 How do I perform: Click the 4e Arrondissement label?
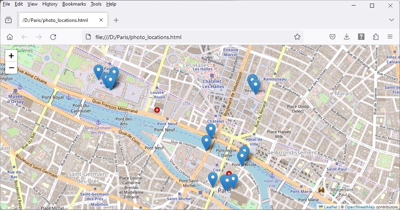(292, 153)
